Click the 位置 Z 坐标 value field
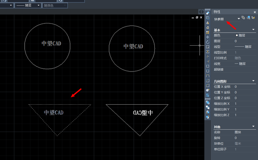 [245, 98]
